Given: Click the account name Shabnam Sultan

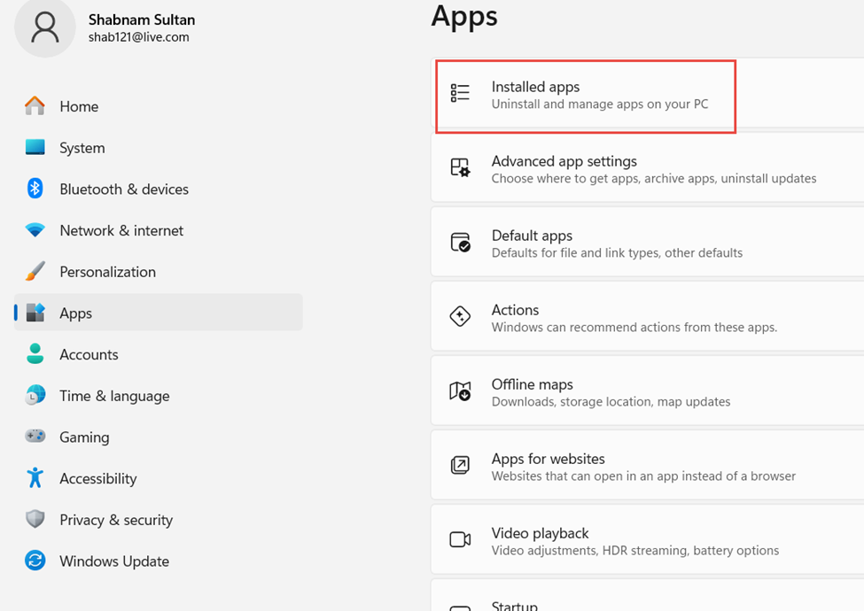Looking at the screenshot, I should point(142,19).
